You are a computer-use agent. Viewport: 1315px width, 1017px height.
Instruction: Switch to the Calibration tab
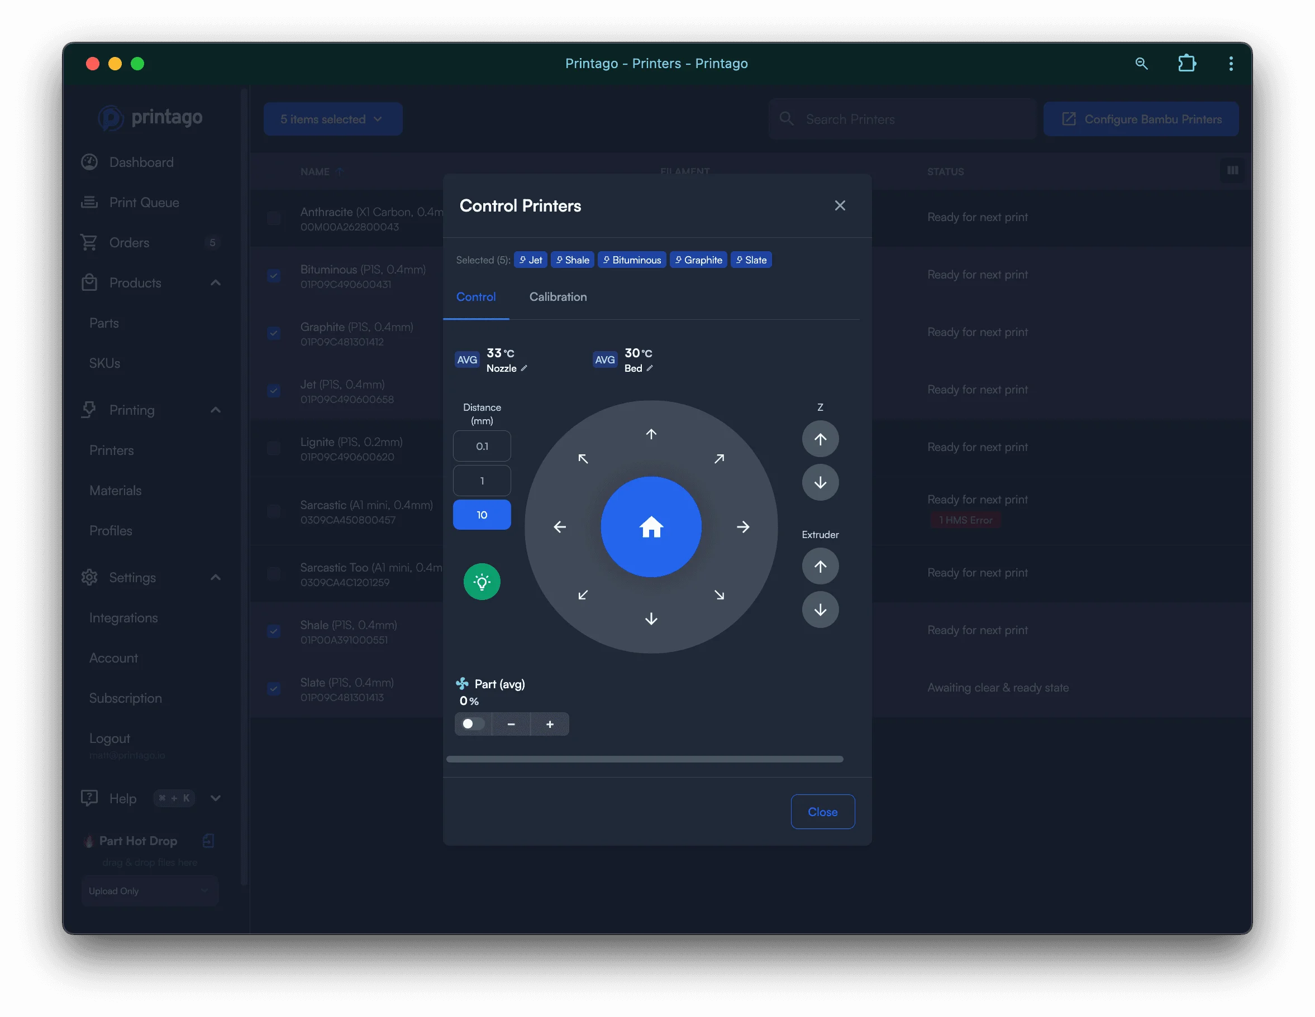pyautogui.click(x=558, y=297)
